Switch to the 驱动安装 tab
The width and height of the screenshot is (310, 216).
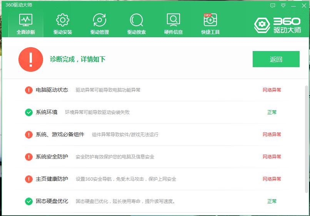(x=62, y=24)
